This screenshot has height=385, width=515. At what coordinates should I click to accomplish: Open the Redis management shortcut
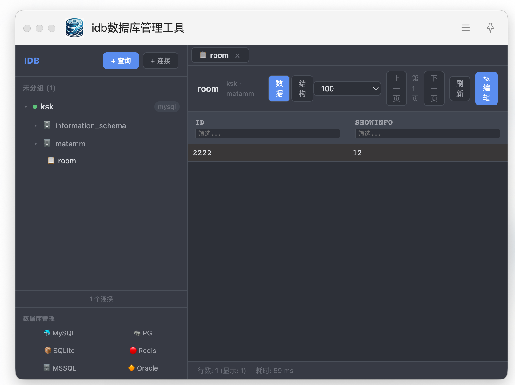pos(143,351)
